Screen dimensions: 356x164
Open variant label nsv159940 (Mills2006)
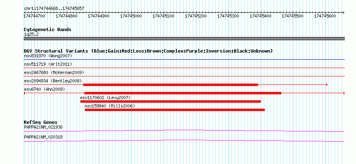click(x=110, y=106)
